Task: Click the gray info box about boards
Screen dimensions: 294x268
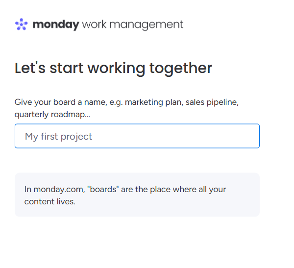Action: pos(137,195)
